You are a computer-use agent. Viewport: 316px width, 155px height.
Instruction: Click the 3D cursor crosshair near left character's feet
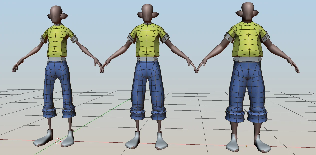click(58, 141)
